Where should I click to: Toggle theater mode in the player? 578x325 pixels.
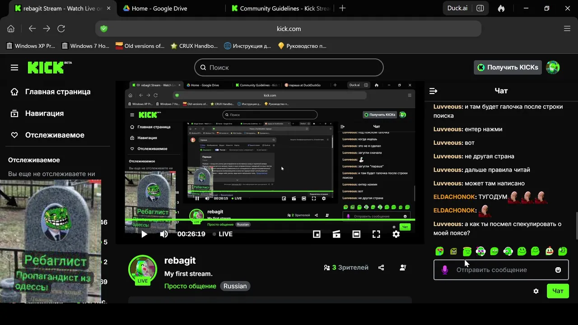tap(356, 234)
